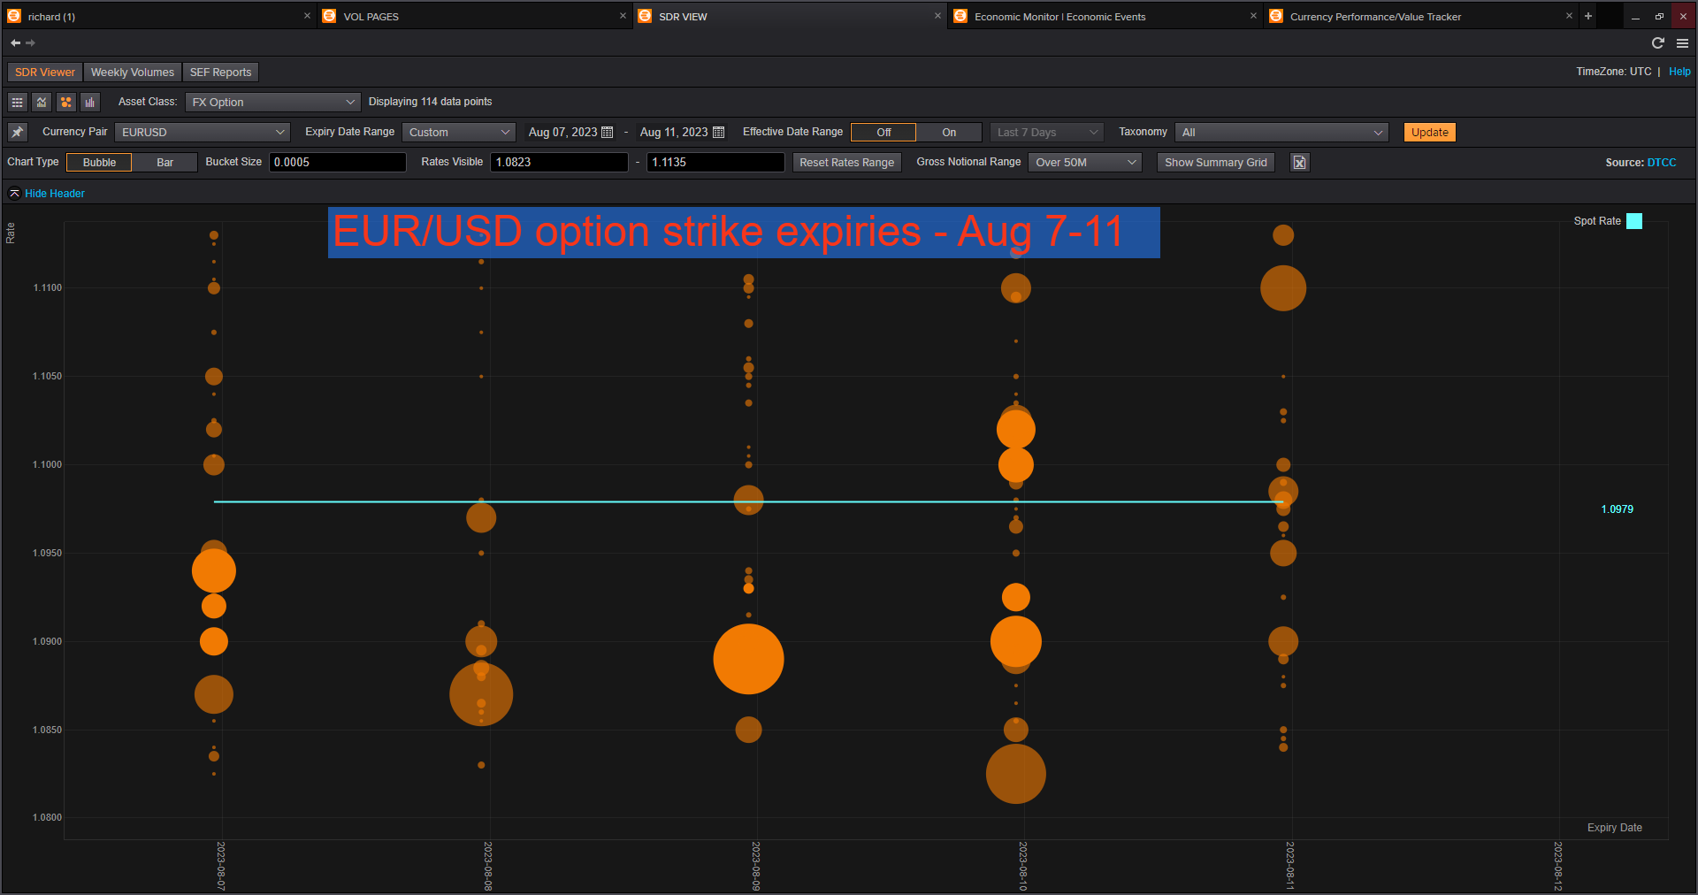Screen dimensions: 1698x895
Task: Open the calendar for Aug 07, 2023
Action: 607,133
